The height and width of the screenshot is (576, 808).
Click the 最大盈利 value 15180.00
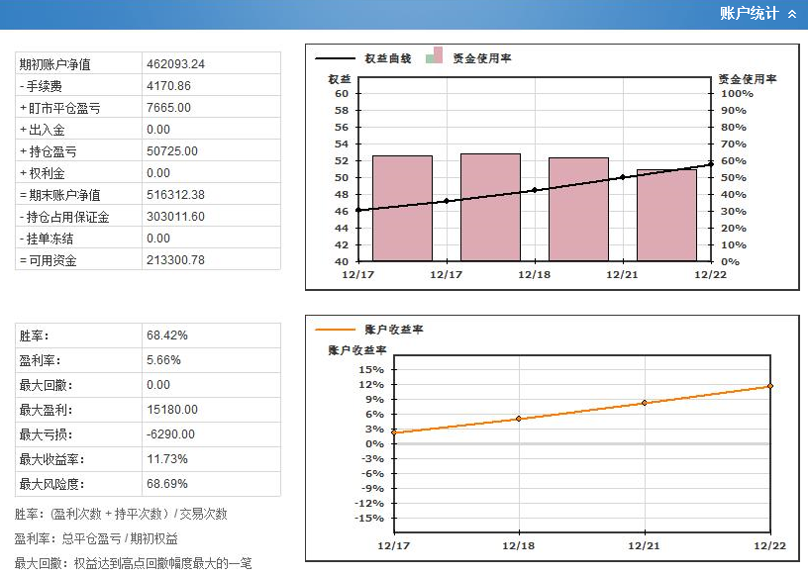172,410
